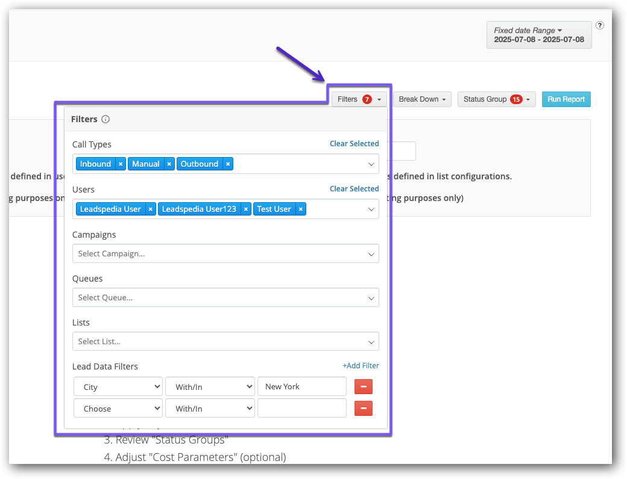Remove the Test User chip
The width and height of the screenshot is (627, 479).
click(x=300, y=208)
